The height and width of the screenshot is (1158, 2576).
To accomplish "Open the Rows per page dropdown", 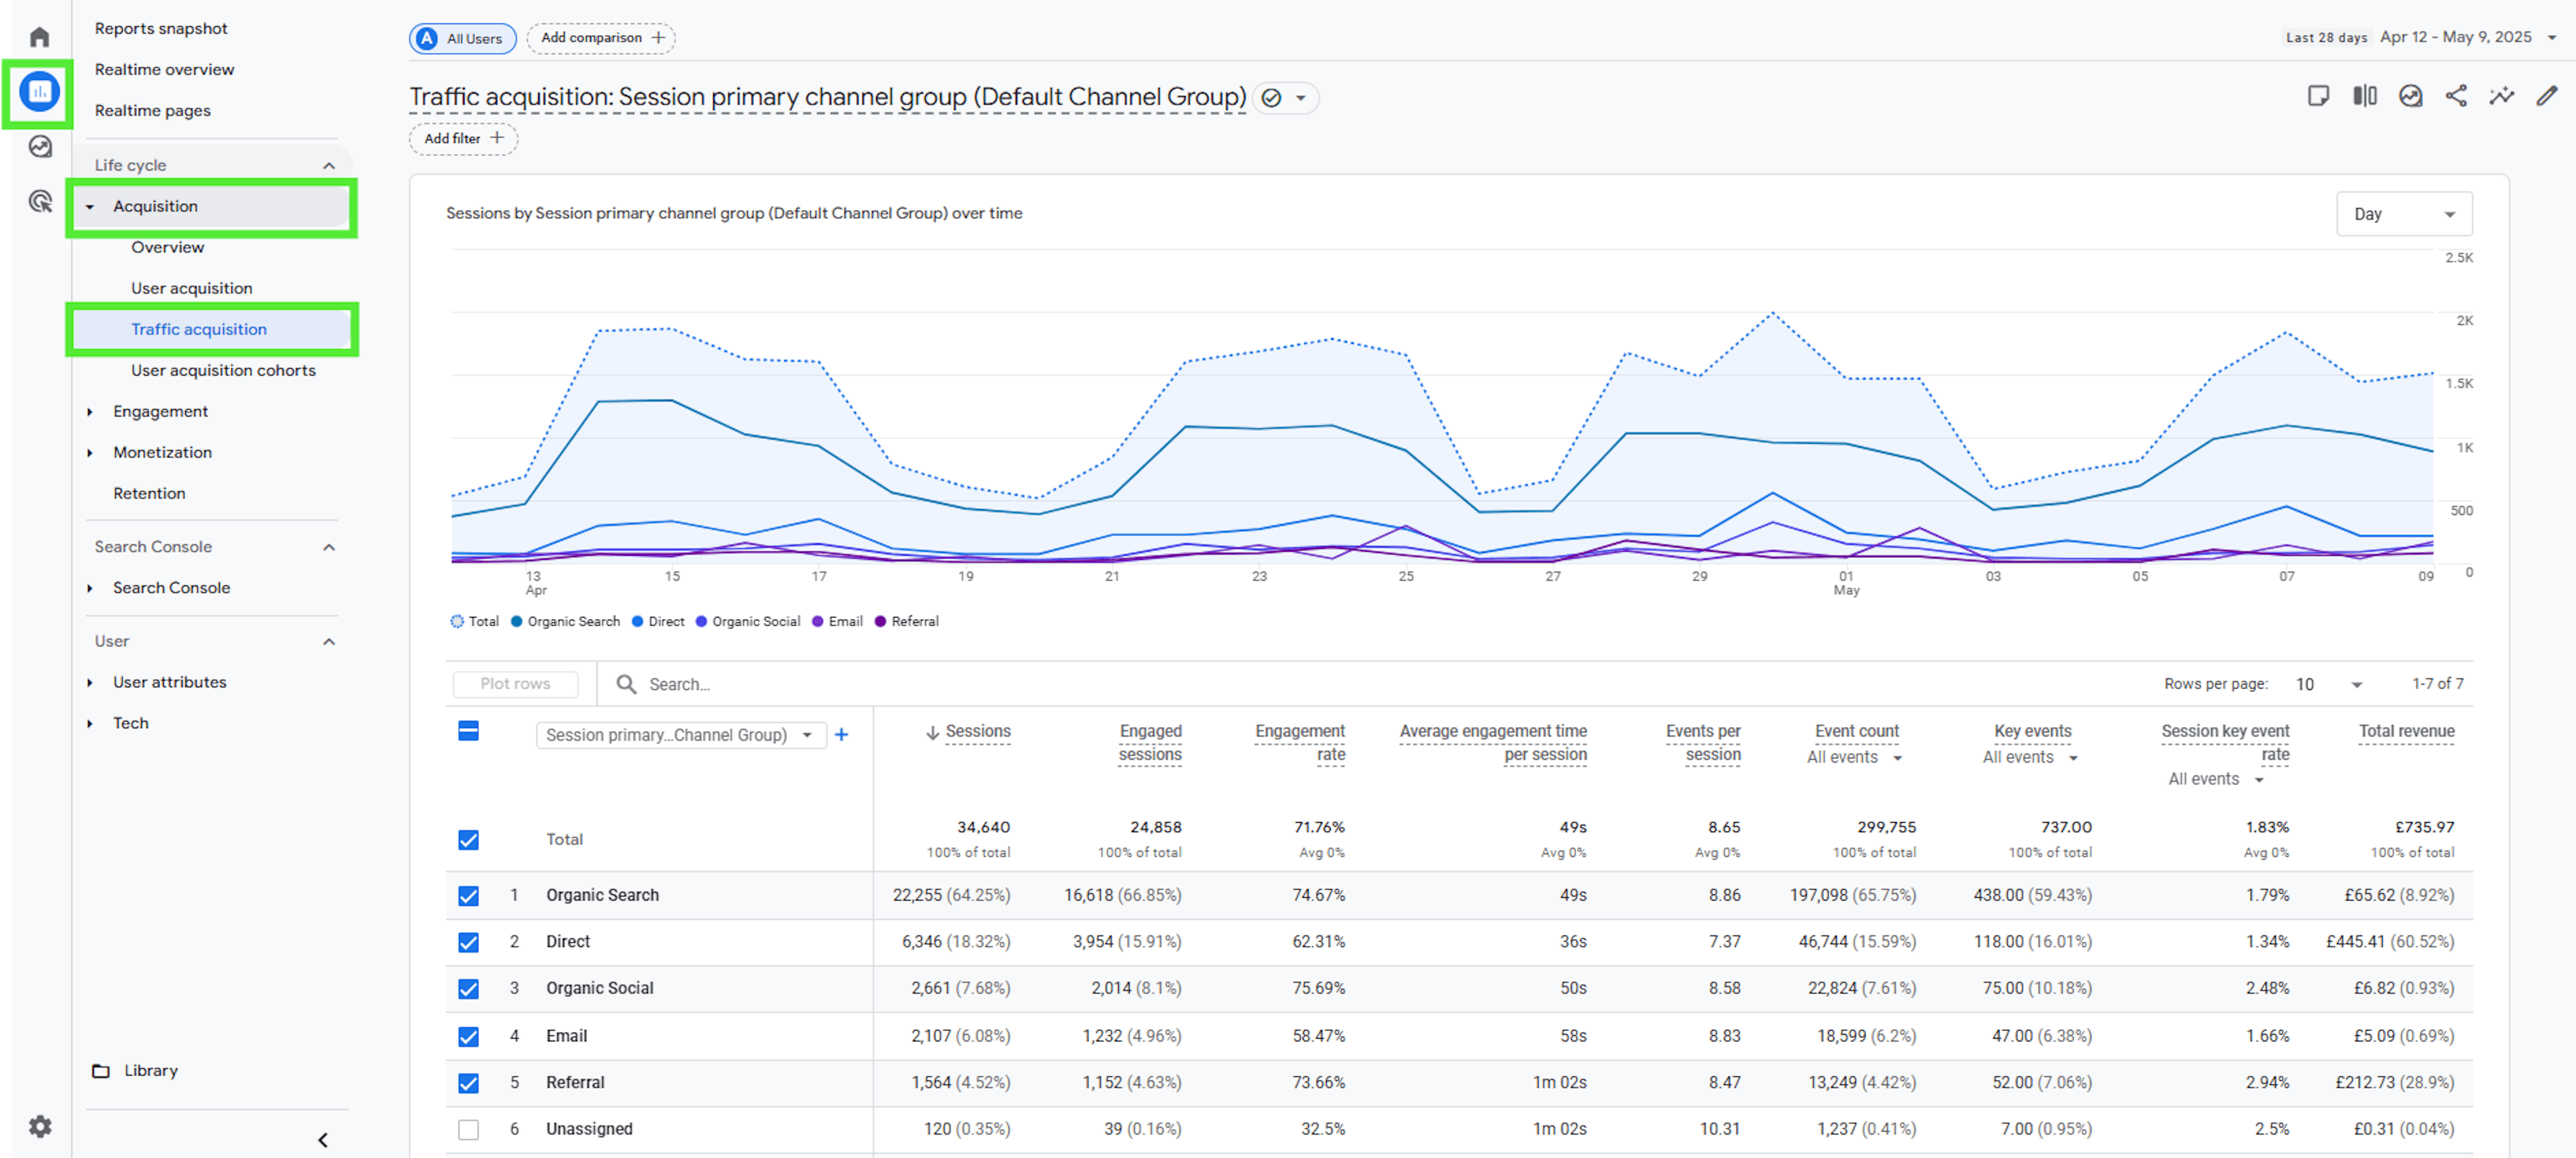I will click(x=2330, y=685).
